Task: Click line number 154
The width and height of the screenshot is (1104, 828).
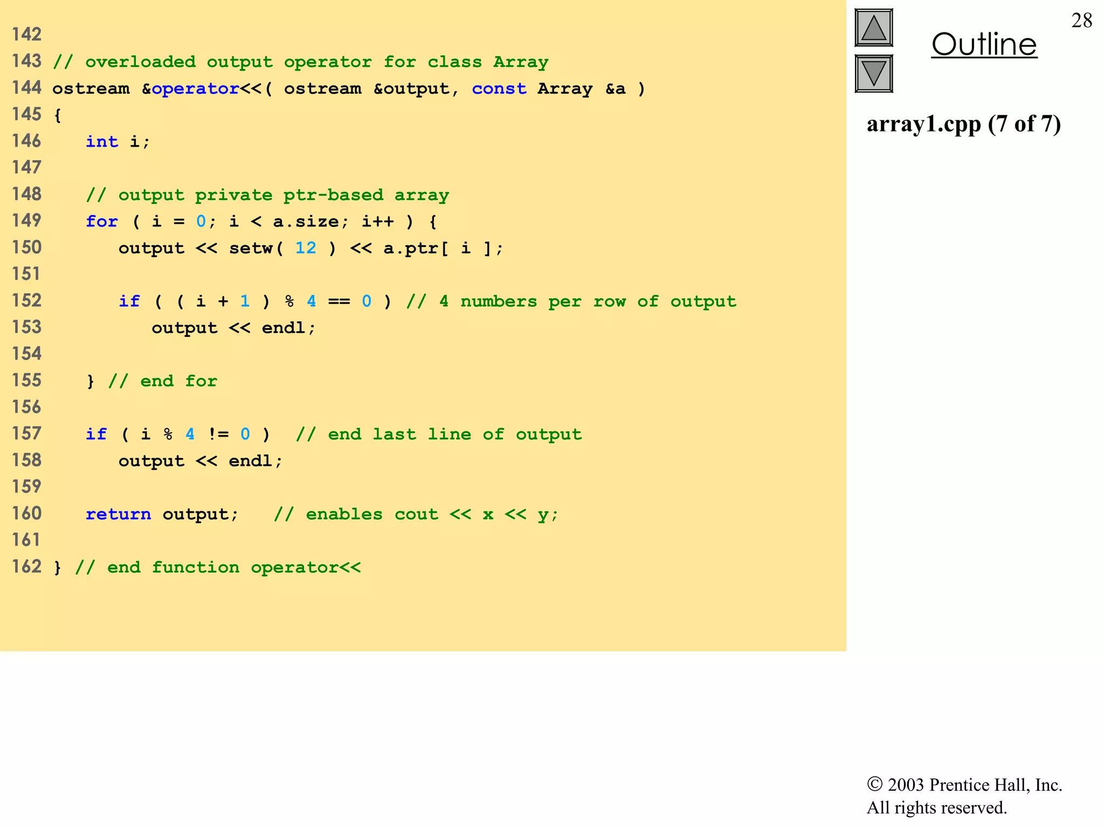Action: pos(26,354)
